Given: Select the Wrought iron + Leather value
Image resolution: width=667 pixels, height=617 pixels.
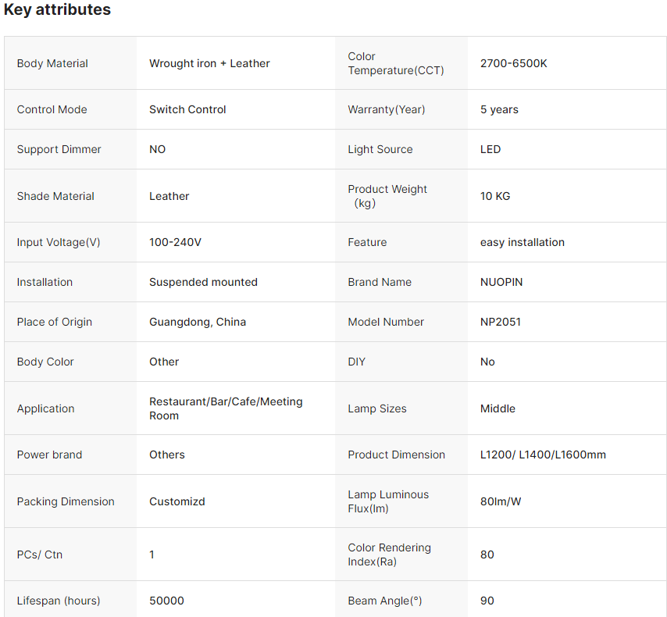Looking at the screenshot, I should [x=209, y=63].
